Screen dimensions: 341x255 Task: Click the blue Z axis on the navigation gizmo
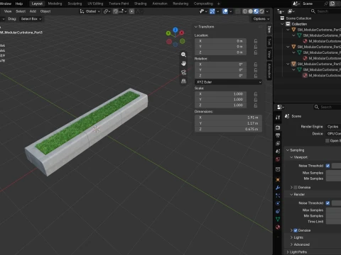(x=175, y=30)
